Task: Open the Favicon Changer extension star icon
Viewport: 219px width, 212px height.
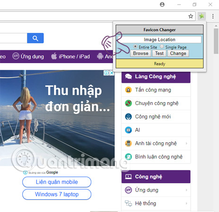Action: coord(201,16)
